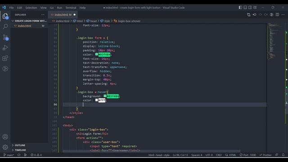288x162 pixels.
Task: Click the publish/graph icon in status bar
Action: click(25, 155)
